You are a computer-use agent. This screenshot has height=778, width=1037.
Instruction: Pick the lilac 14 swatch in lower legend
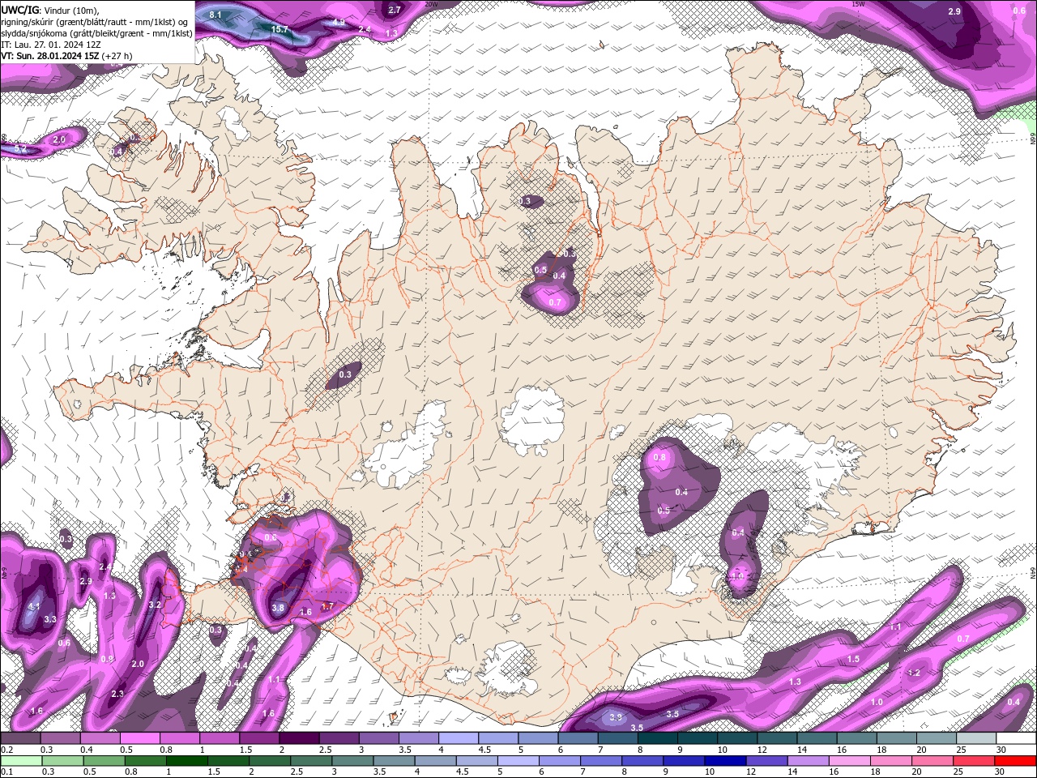pos(809,761)
